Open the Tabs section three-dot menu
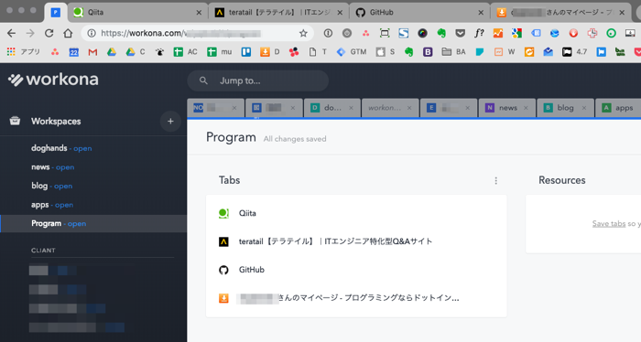641x342 pixels. pyautogui.click(x=496, y=180)
